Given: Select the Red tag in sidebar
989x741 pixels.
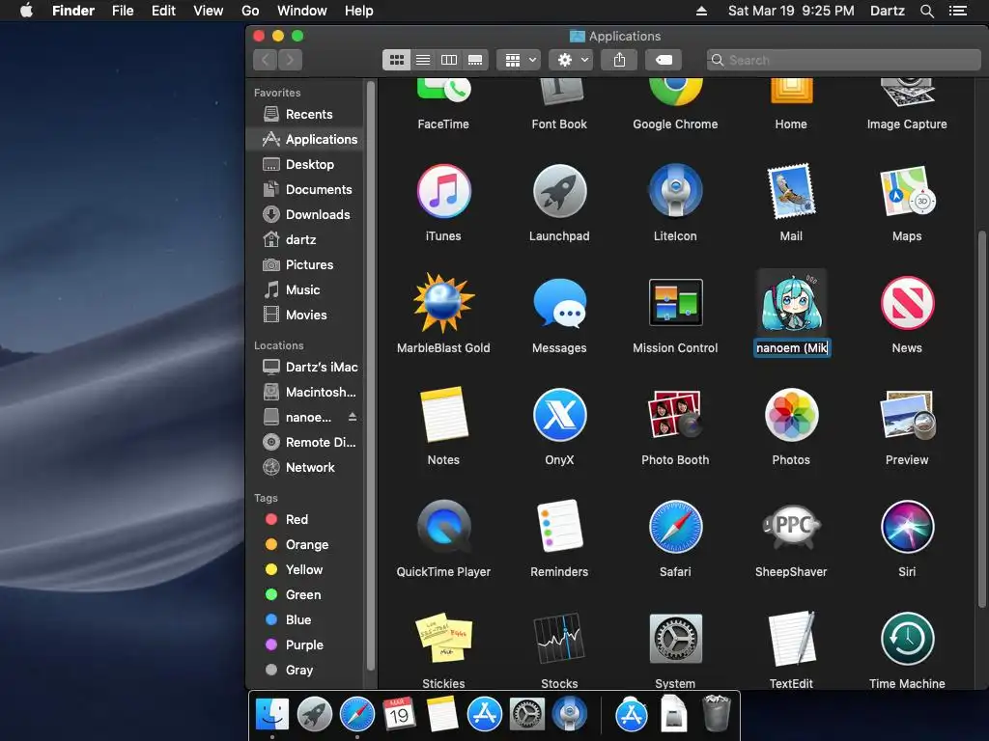Looking at the screenshot, I should pyautogui.click(x=305, y=520).
